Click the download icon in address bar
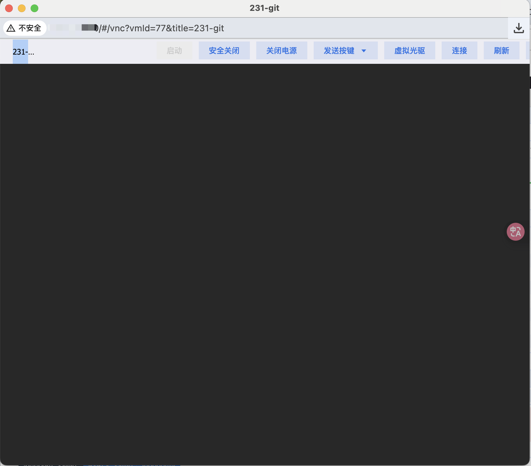 [519, 28]
